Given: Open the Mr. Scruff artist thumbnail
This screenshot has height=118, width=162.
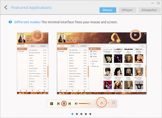Looking at the screenshot, I should click(139, 85).
